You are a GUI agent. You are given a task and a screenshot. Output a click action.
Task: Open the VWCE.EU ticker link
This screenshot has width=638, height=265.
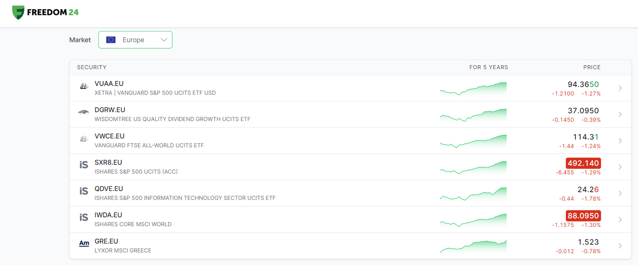(x=109, y=136)
